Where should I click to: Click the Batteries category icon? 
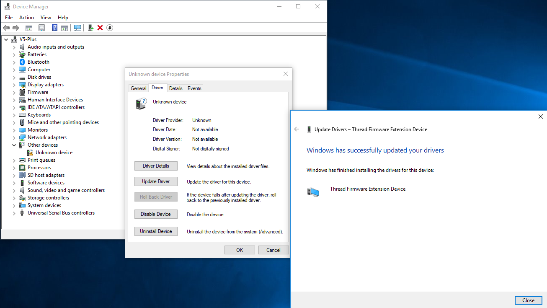click(22, 54)
